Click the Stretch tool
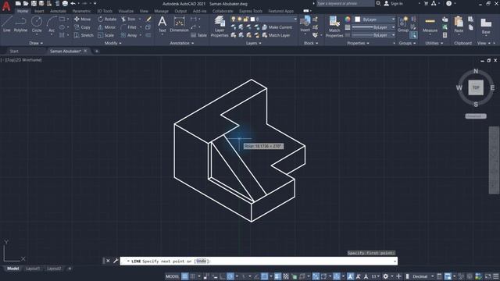The height and width of the screenshot is (281, 500). tap(84, 35)
